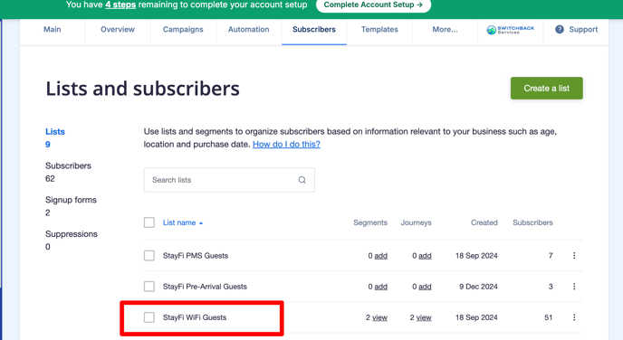
Task: View journeys for StayFi WiFi Guests
Action: [x=424, y=317]
